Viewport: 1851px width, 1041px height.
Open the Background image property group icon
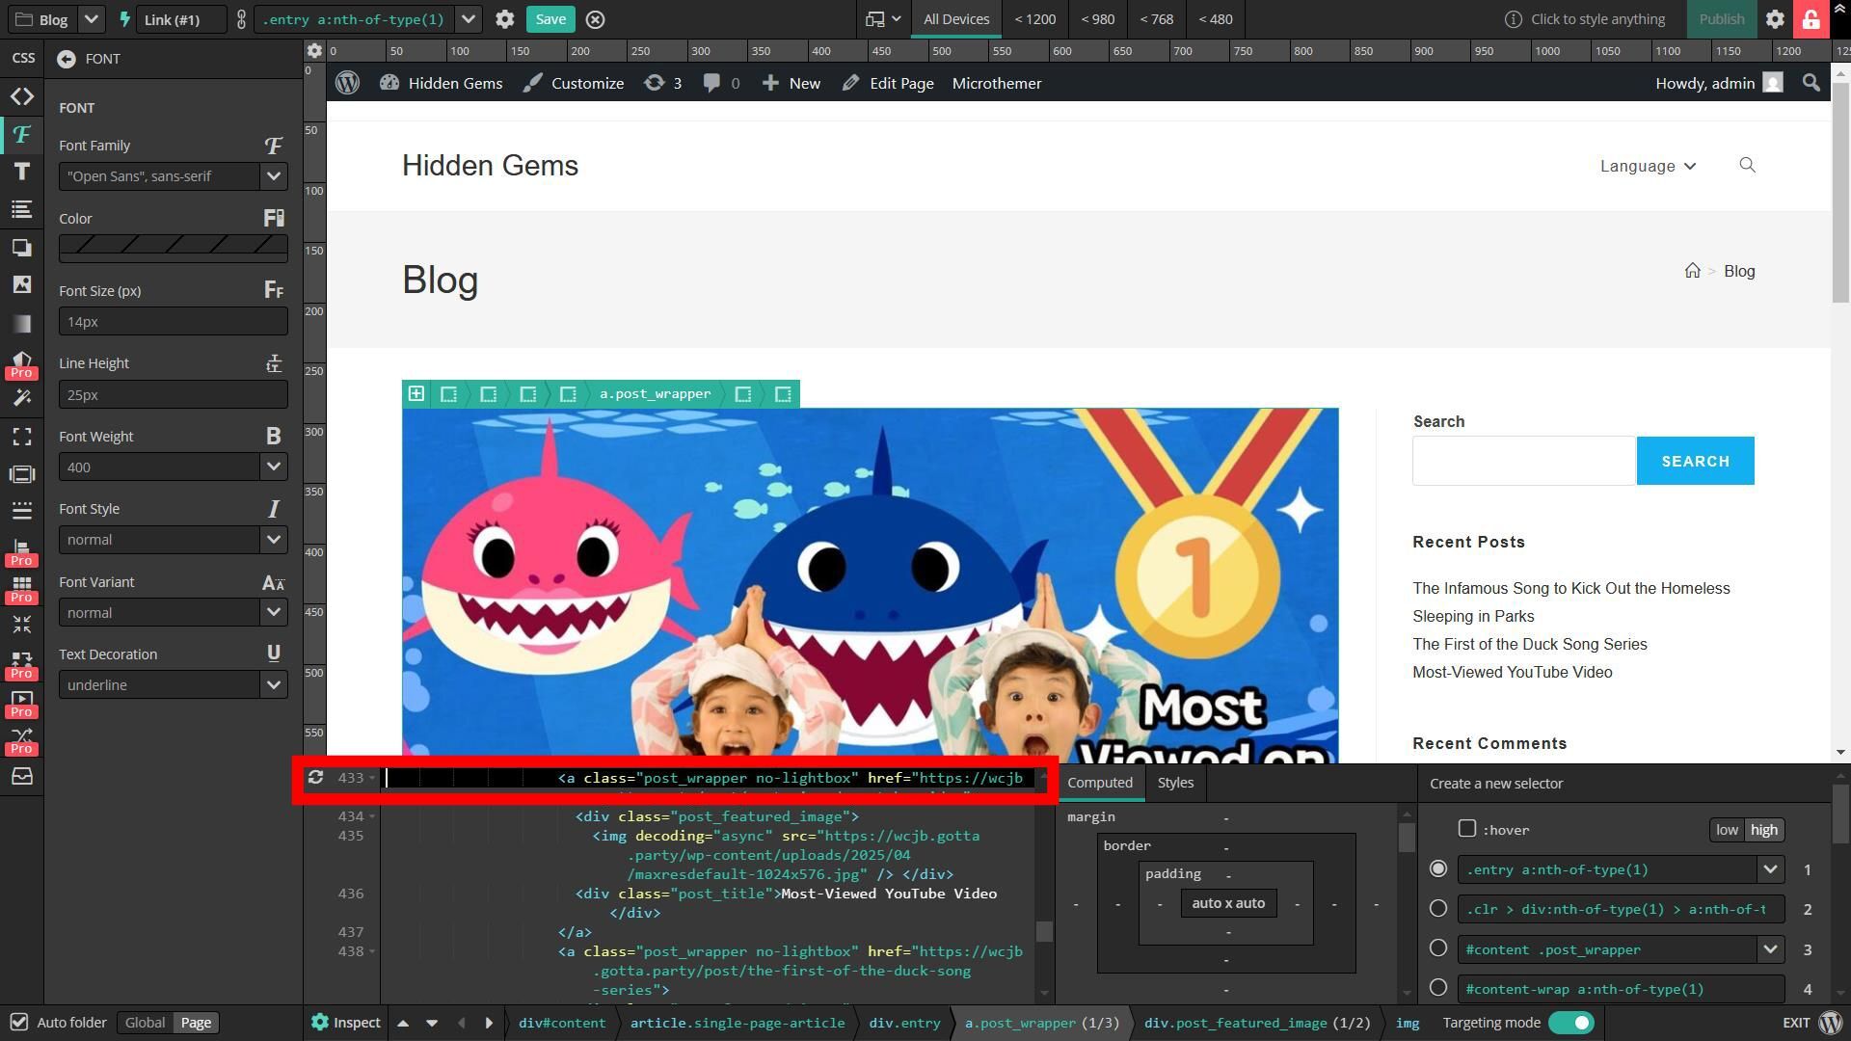point(21,284)
